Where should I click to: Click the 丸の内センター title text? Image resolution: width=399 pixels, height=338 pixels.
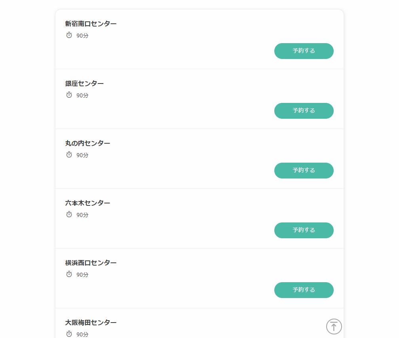pos(87,143)
